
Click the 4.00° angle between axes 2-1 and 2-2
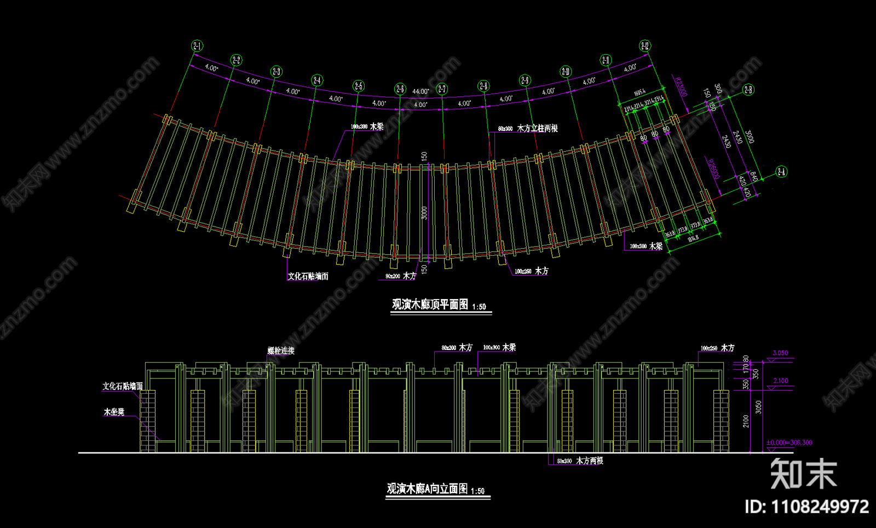pyautogui.click(x=211, y=68)
